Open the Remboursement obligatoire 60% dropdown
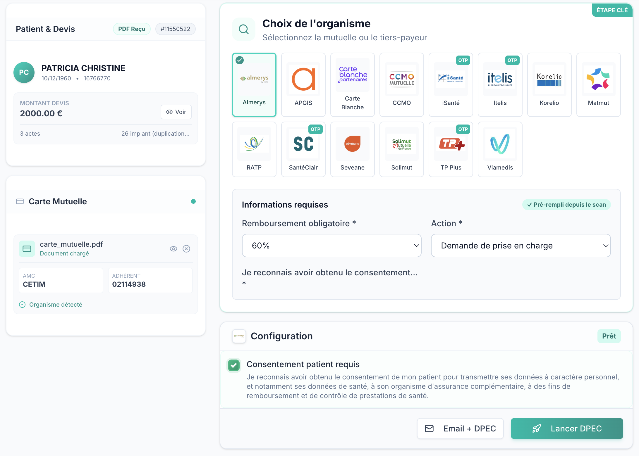This screenshot has width=639, height=456. (x=331, y=246)
